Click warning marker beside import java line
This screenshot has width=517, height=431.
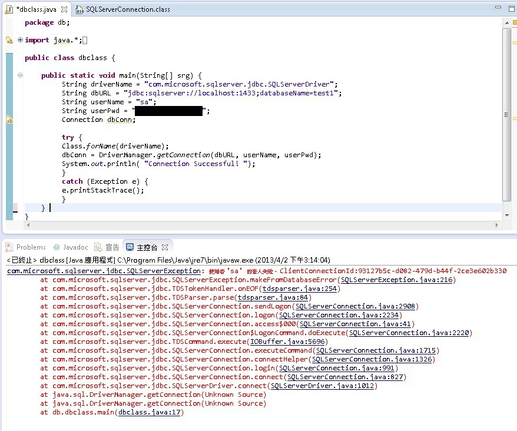9,40
